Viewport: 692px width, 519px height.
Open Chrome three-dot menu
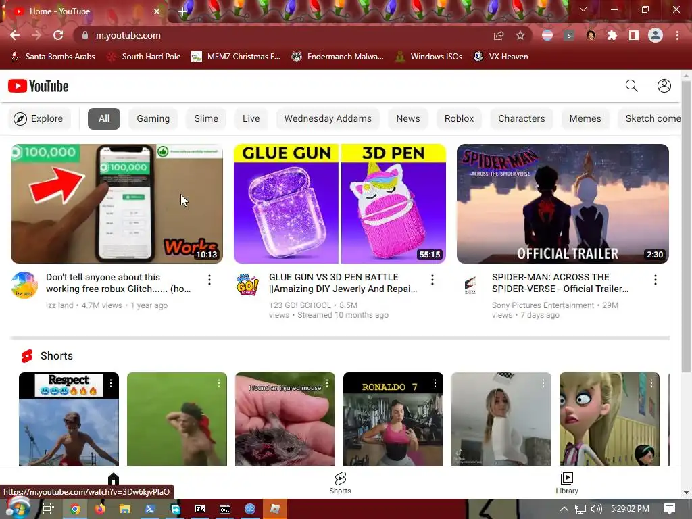coord(677,35)
